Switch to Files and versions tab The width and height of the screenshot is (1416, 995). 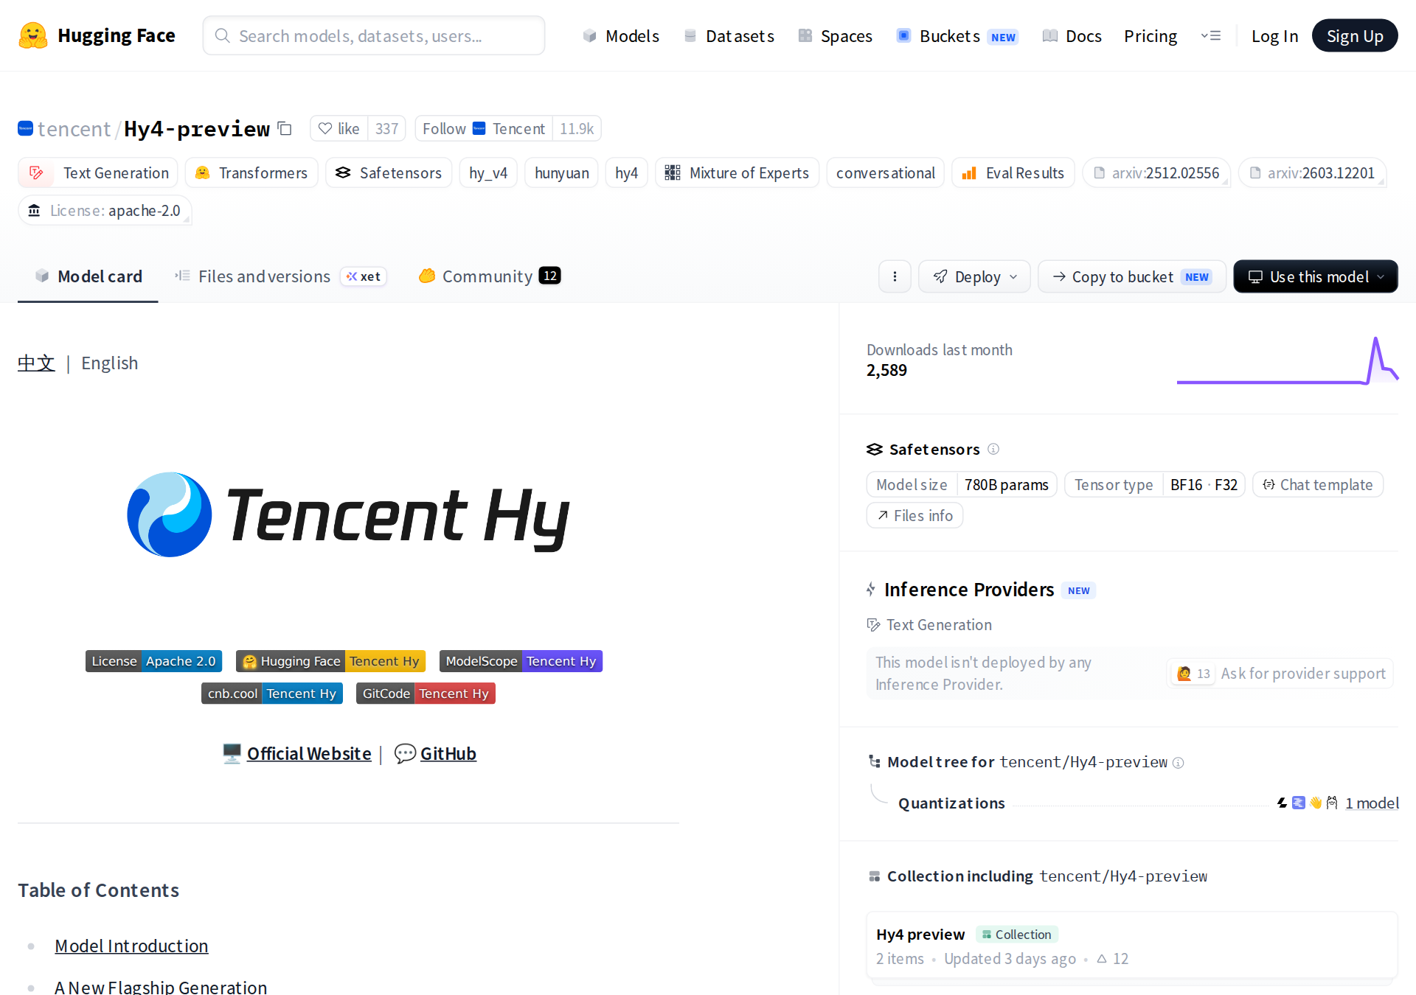(280, 276)
